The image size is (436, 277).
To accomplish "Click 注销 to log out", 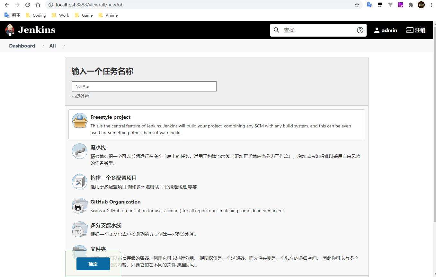I will [416, 30].
